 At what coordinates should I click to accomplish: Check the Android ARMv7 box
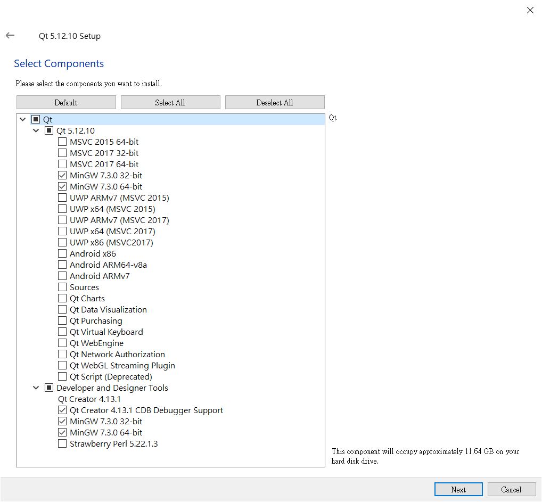pos(62,276)
